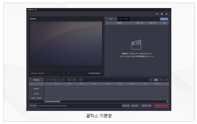Click the 타임라인 label button

pyautogui.click(x=36, y=80)
